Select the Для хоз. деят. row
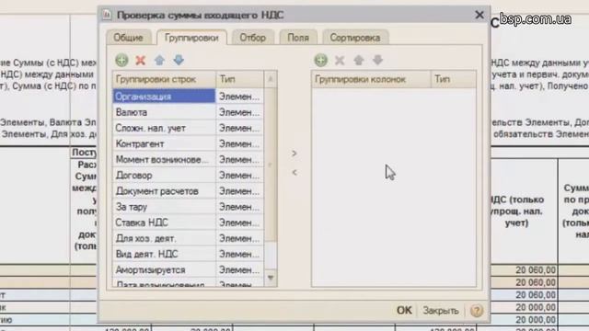Image resolution: width=589 pixels, height=331 pixels. pos(164,238)
